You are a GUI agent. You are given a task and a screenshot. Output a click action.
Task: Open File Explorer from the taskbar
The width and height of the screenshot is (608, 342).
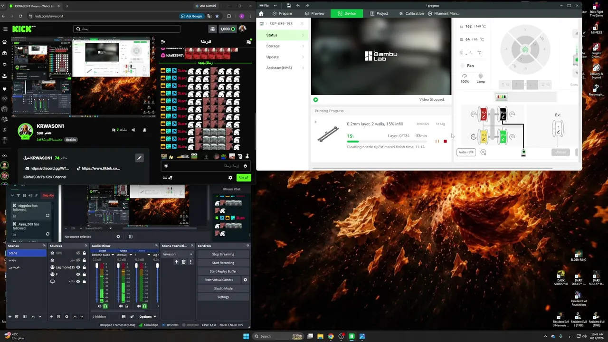320,336
